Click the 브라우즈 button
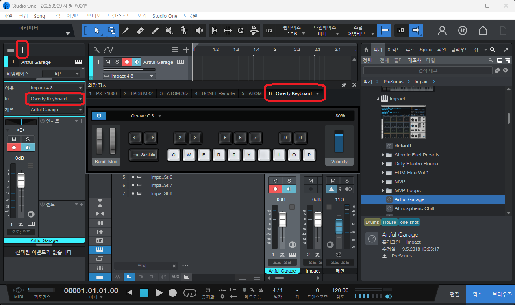 [503, 294]
